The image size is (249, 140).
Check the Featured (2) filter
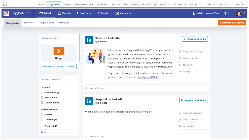[42, 126]
